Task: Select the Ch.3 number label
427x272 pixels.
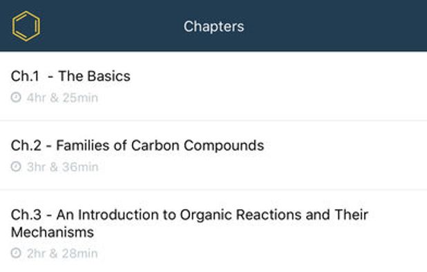Action: [x=26, y=215]
